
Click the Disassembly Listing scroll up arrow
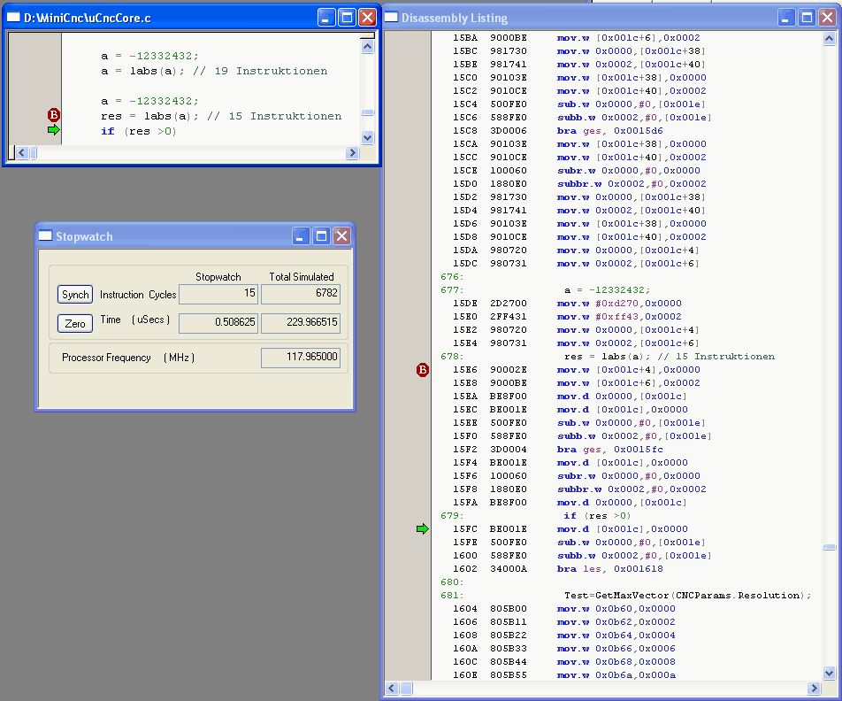(829, 40)
